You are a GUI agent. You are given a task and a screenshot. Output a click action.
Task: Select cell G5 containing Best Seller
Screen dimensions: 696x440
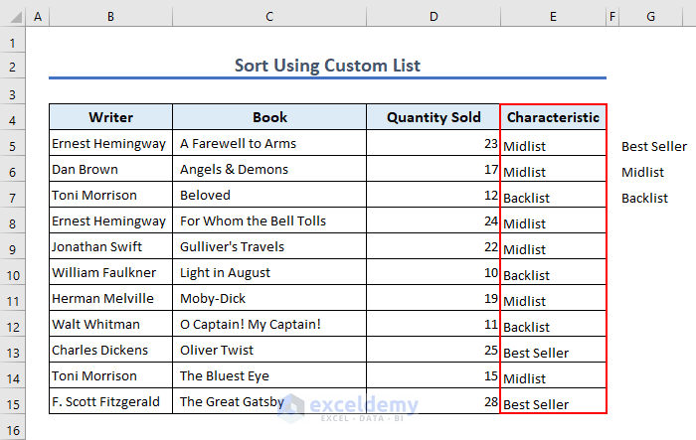[653, 146]
